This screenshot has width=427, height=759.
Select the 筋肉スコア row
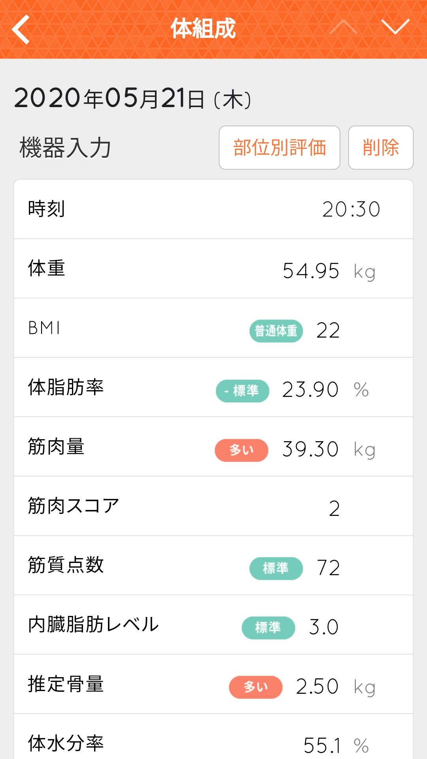[x=213, y=506]
